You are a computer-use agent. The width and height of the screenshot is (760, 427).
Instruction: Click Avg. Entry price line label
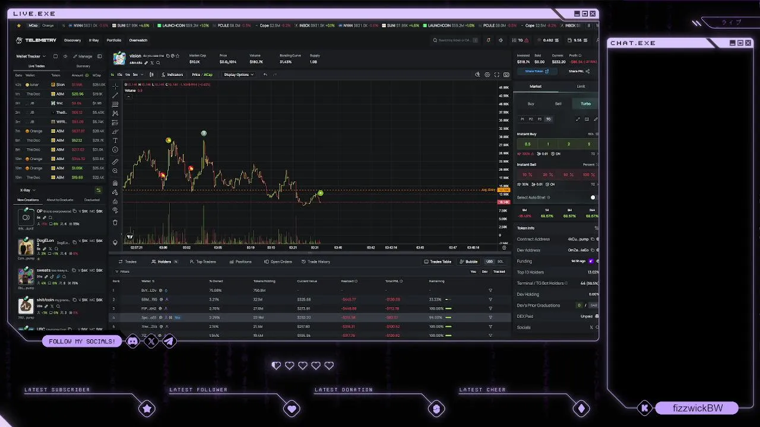488,190
